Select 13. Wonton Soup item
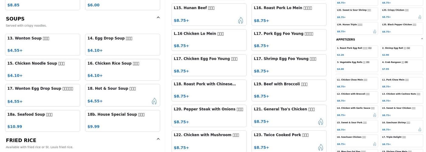Viewport: 426px width, 152px height. click(x=42, y=44)
